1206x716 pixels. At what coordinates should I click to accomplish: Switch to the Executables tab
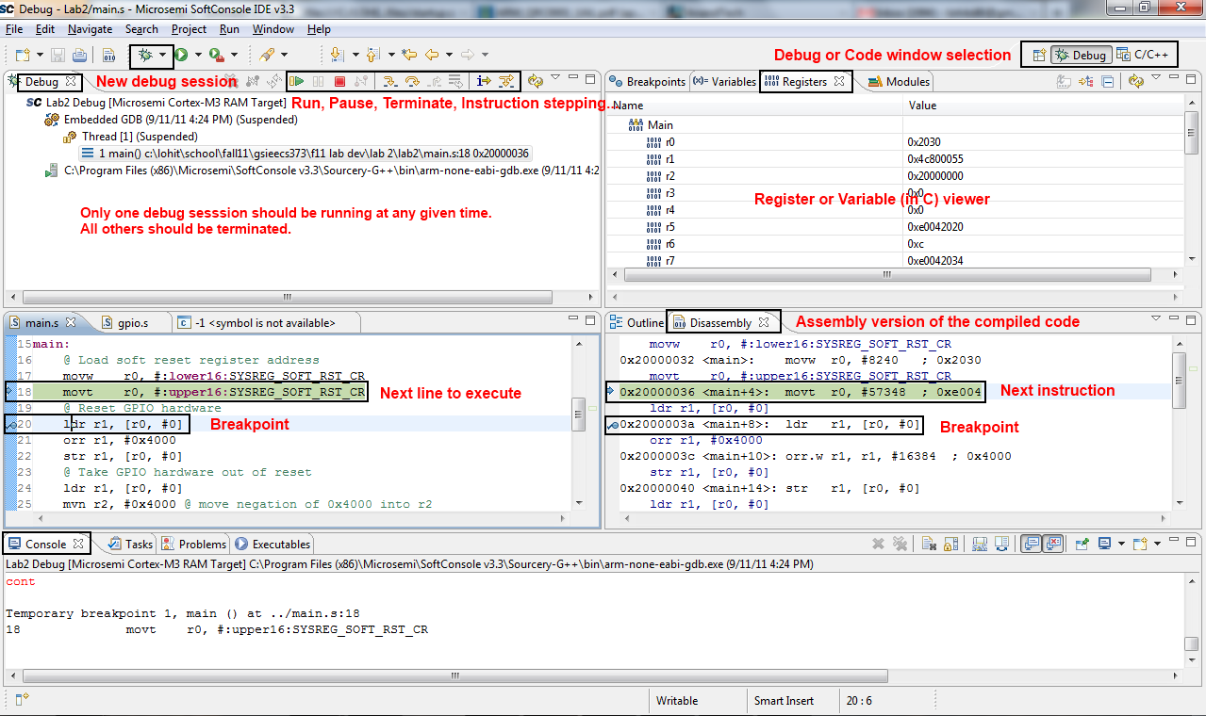pyautogui.click(x=273, y=544)
